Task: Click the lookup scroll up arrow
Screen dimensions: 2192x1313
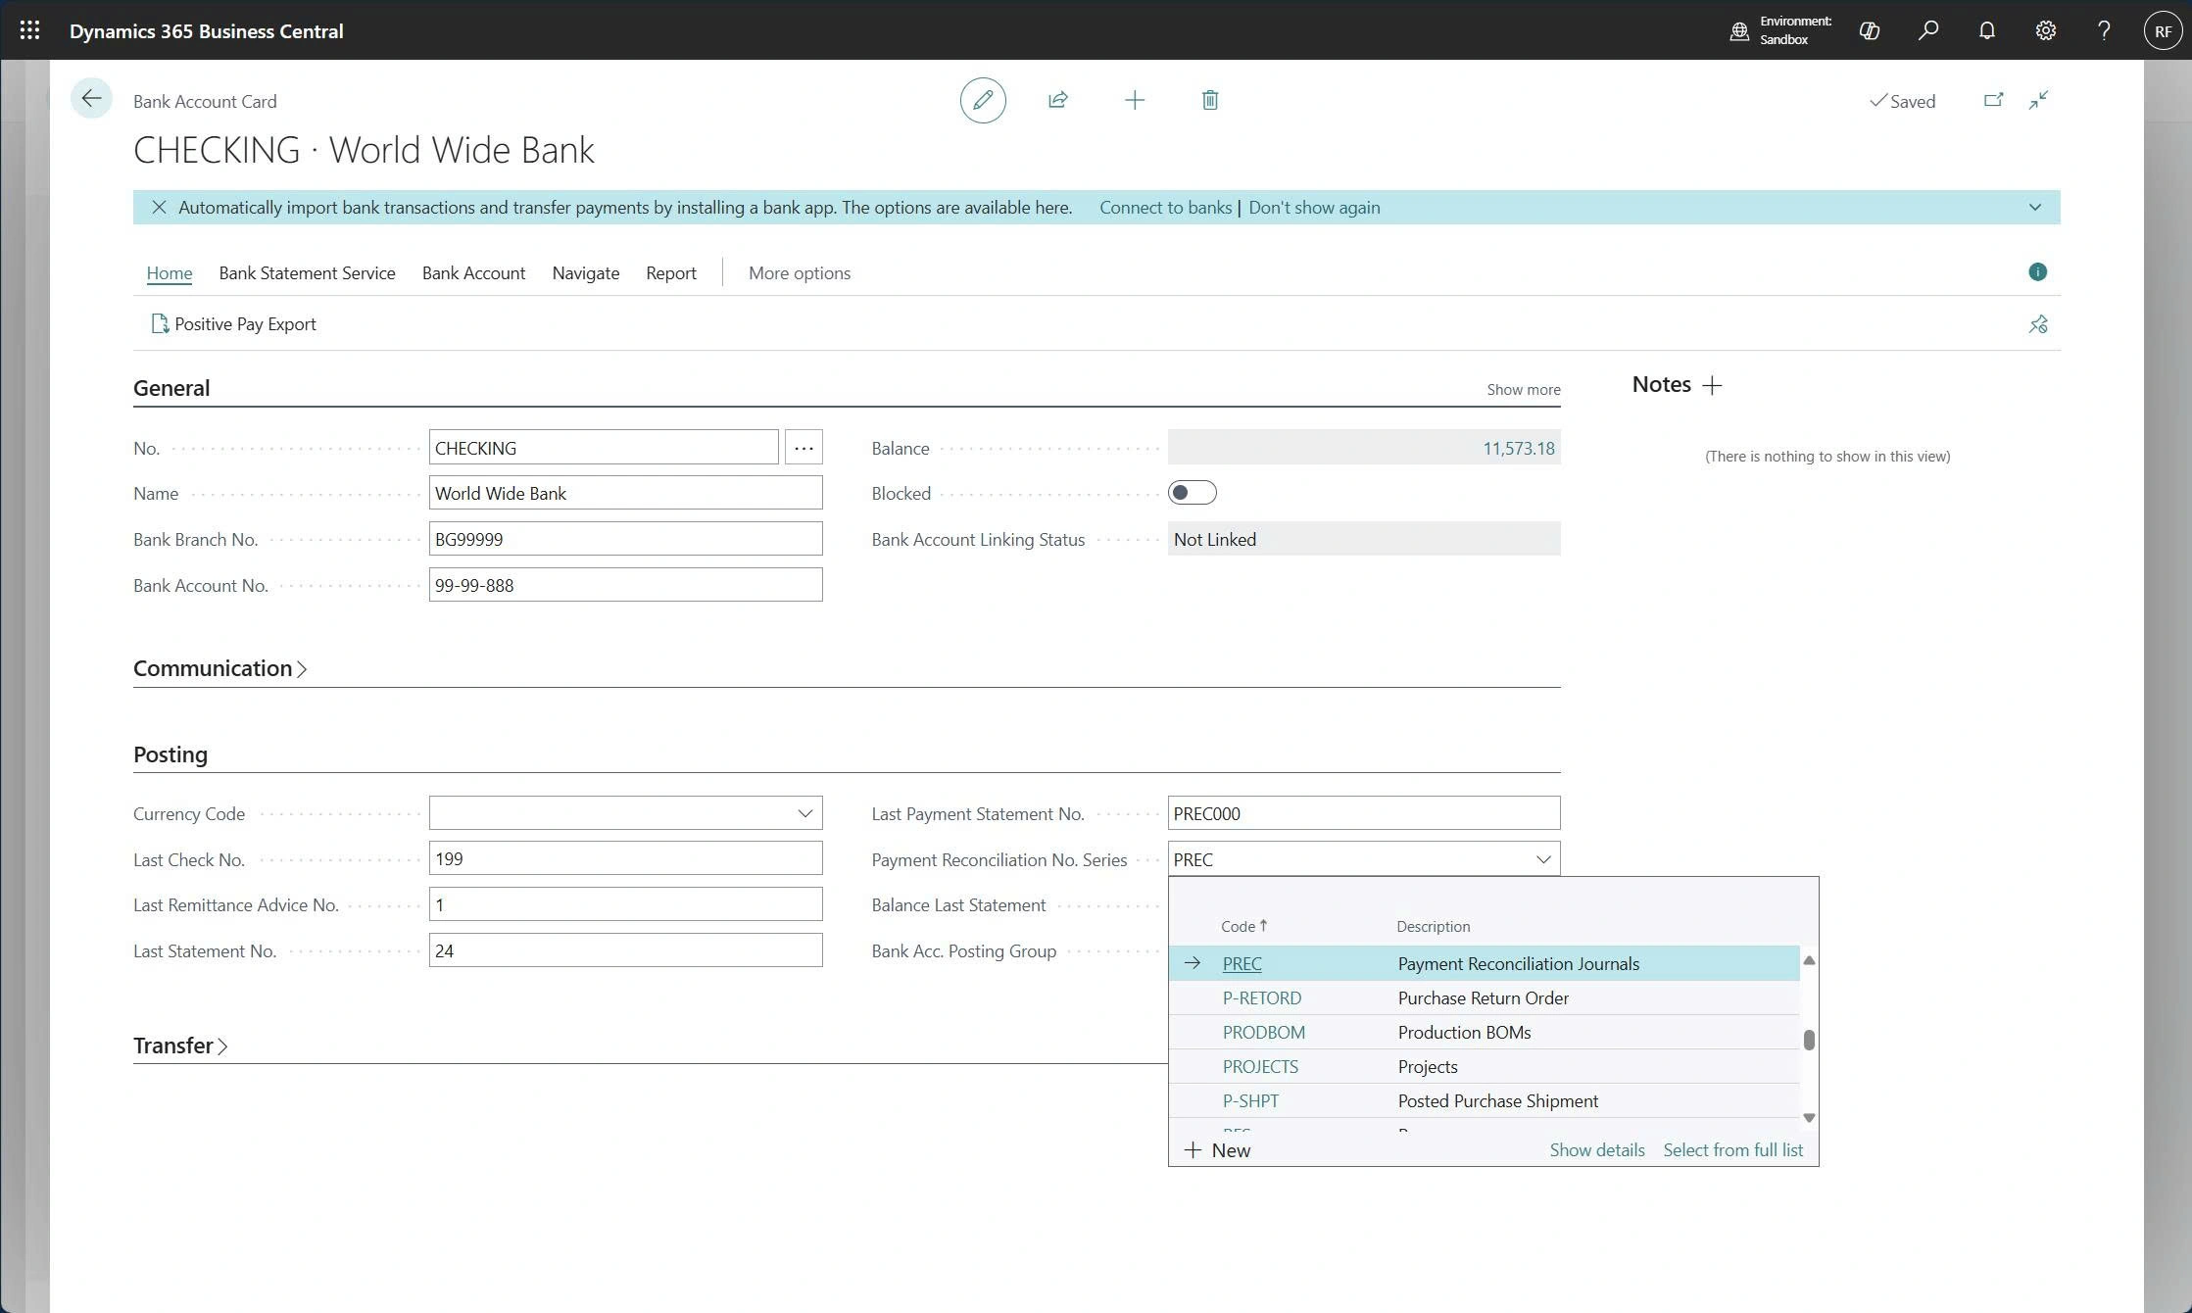Action: 1809,960
